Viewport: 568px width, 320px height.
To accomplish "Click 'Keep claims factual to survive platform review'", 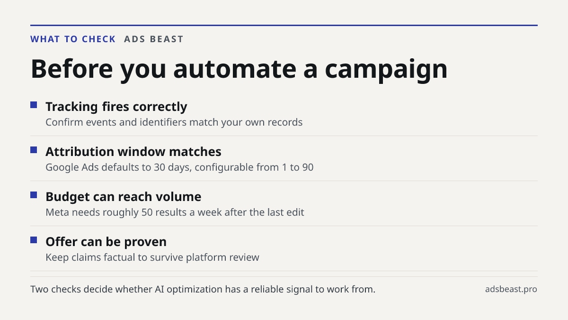I will 152,257.
